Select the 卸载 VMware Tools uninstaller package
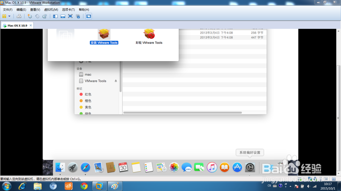Viewport: 341px width, 191px height. pos(149,36)
